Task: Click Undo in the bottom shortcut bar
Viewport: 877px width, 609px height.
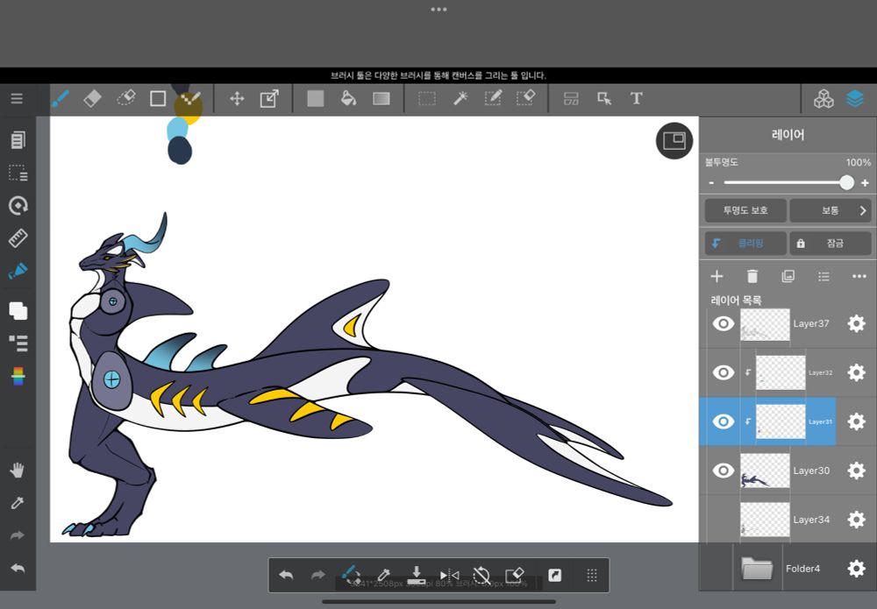Action: [x=286, y=575]
